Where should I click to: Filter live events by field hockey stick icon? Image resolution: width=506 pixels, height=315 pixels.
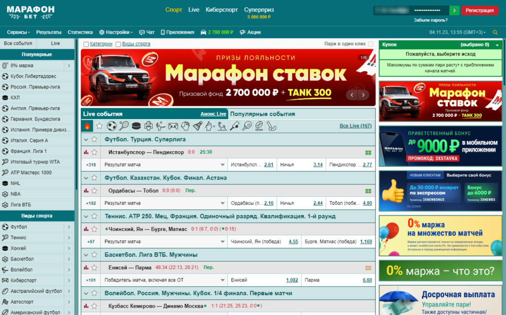click(x=271, y=126)
